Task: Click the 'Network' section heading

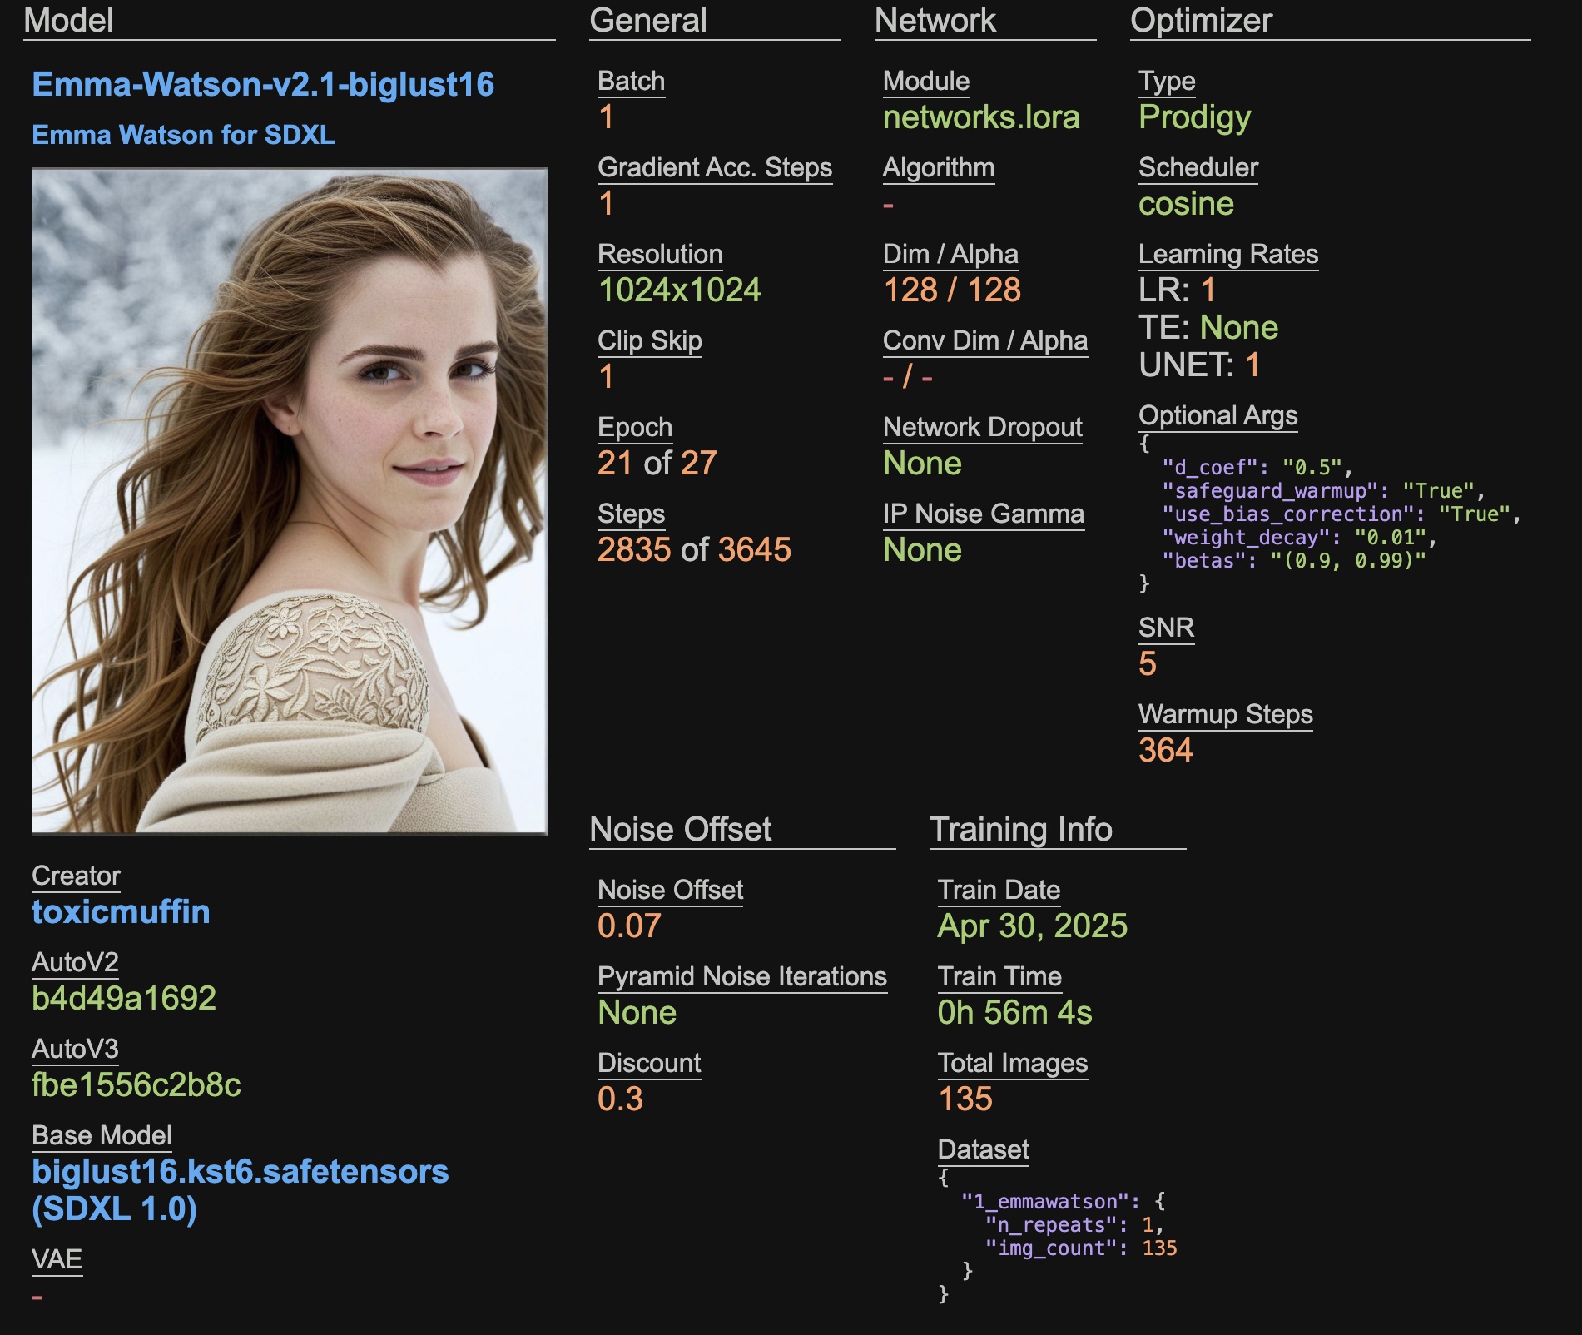Action: click(935, 20)
